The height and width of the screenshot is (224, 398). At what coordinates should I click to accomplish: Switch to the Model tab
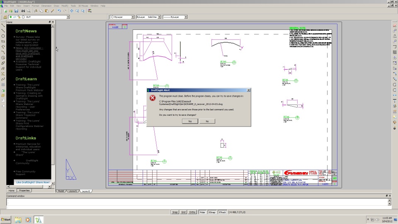61,191
